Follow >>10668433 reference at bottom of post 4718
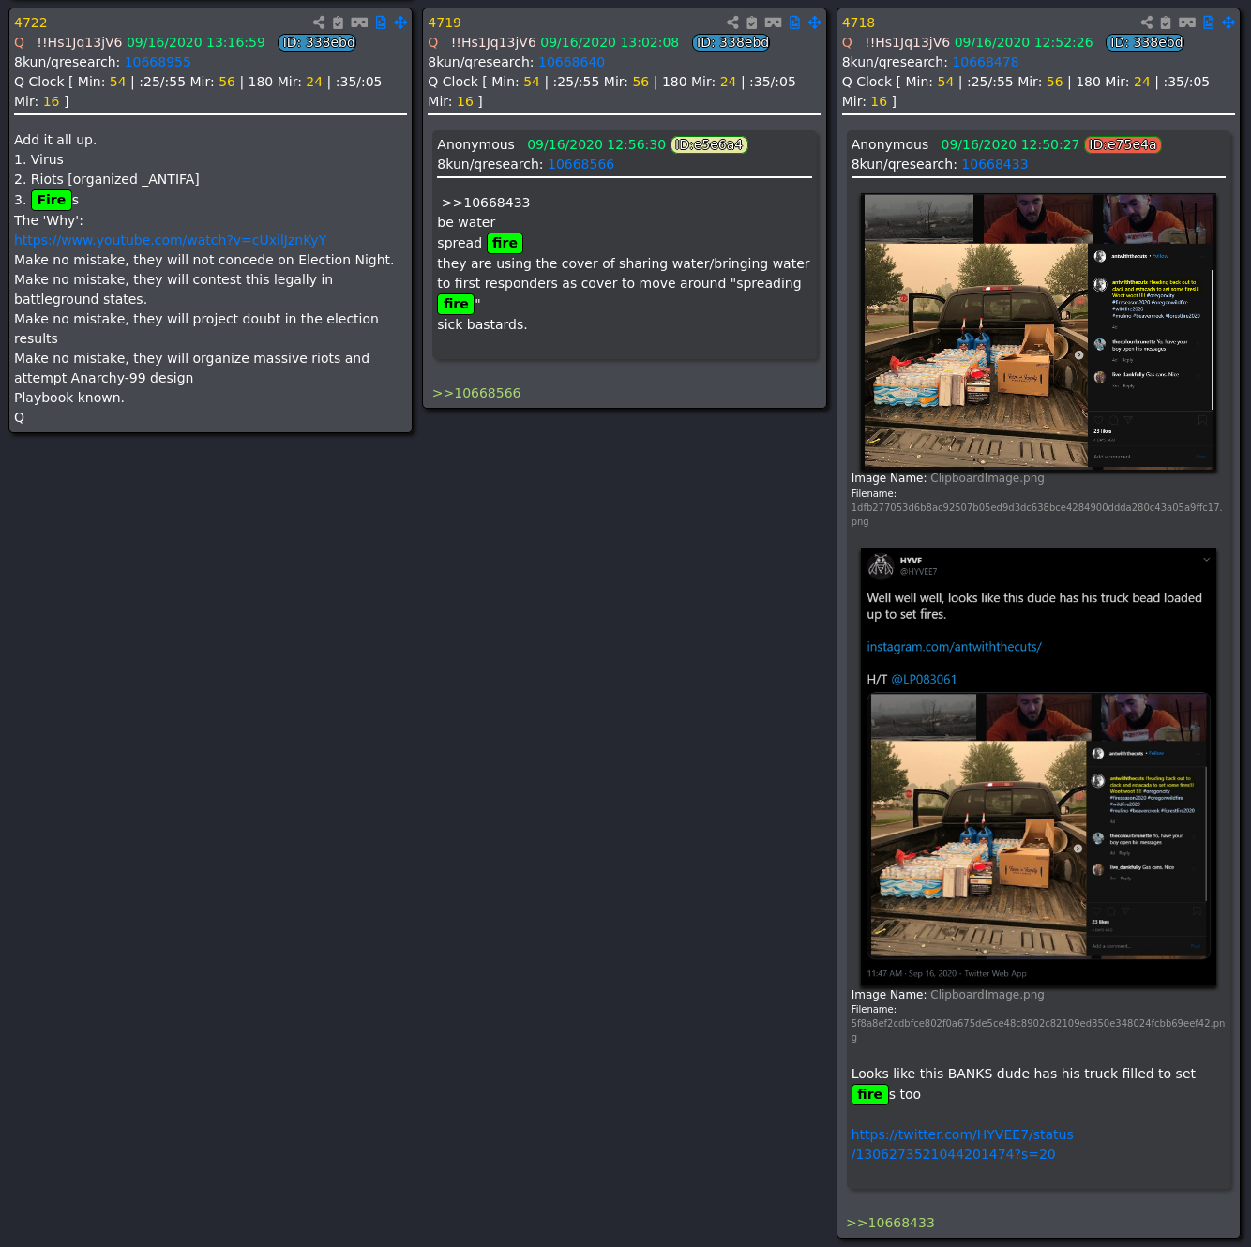 (890, 1223)
